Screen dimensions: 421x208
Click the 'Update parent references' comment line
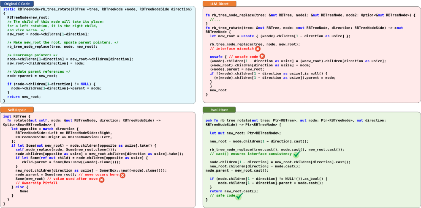tap(39, 71)
